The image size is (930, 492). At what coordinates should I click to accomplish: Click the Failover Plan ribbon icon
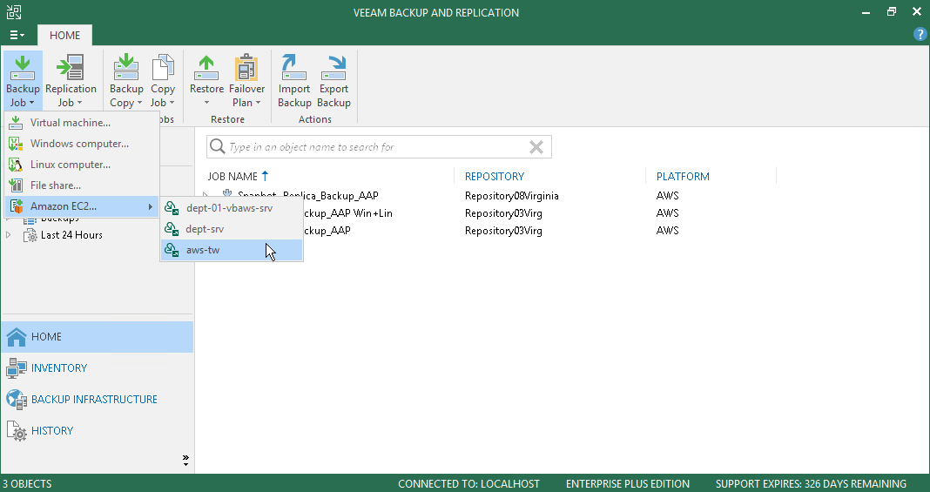coord(246,68)
